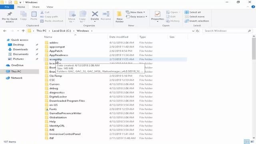Select the AppPatch folder

pyautogui.click(x=56, y=51)
